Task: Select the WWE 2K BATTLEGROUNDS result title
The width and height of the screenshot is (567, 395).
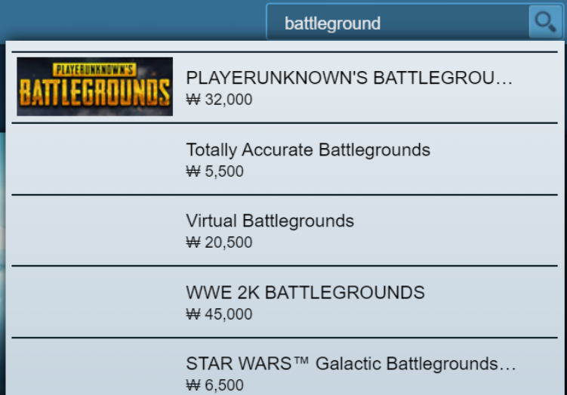Action: coord(305,292)
